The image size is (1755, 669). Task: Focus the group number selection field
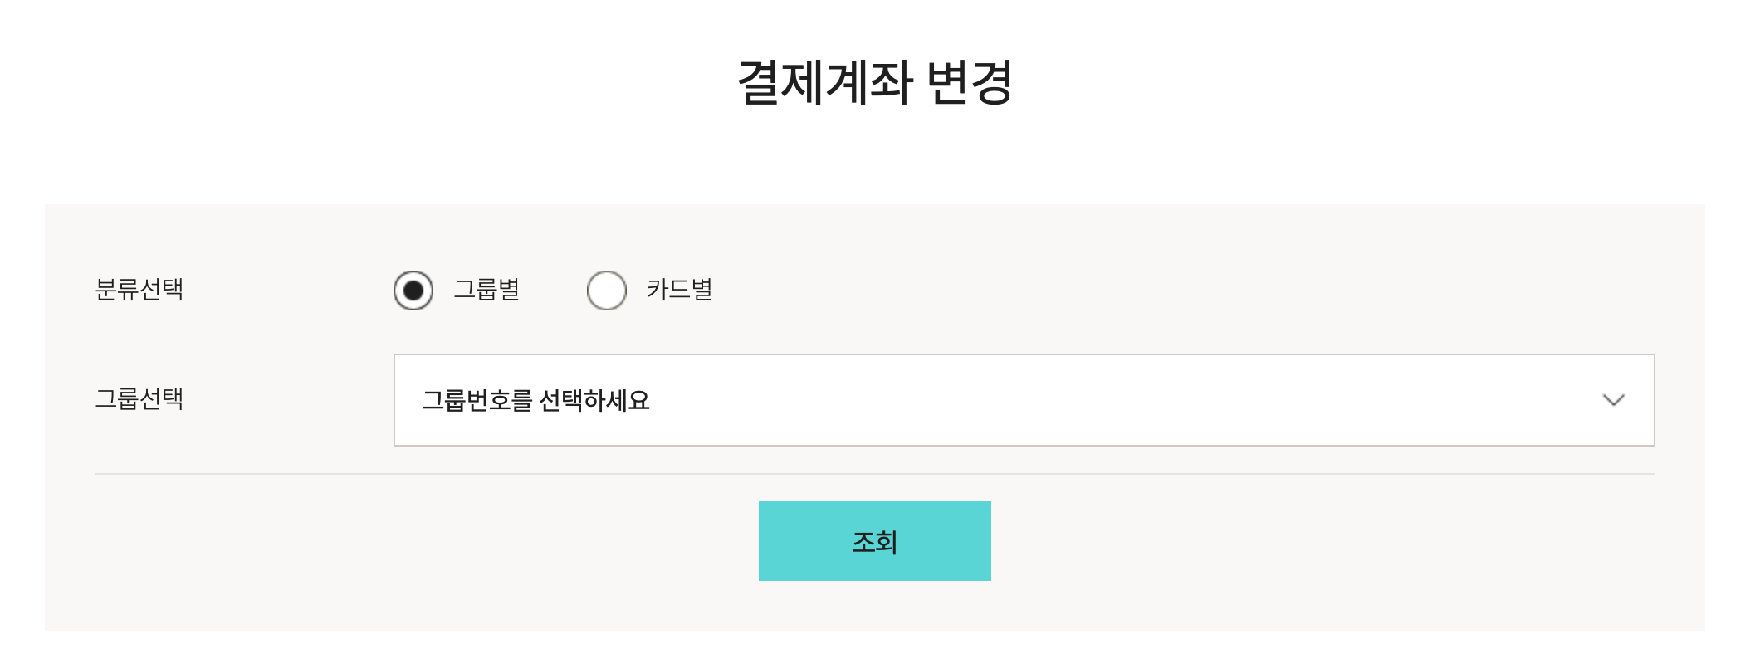(x=1023, y=400)
